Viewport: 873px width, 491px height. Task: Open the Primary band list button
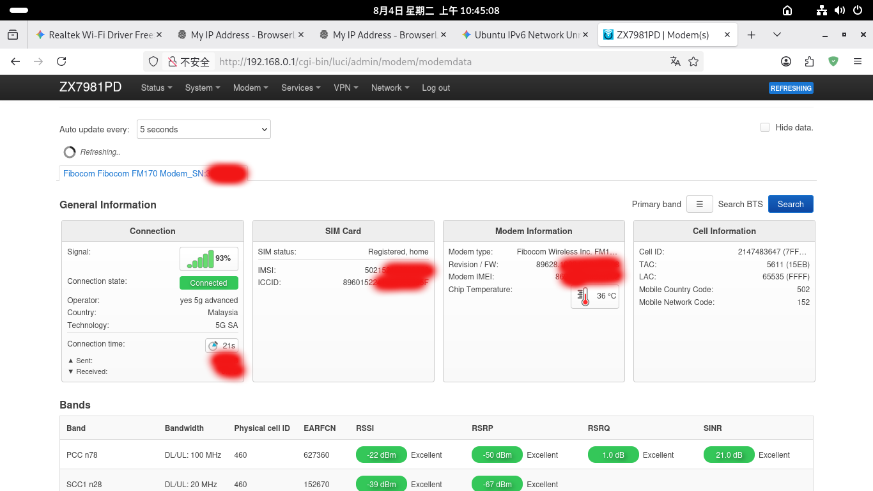coord(700,205)
